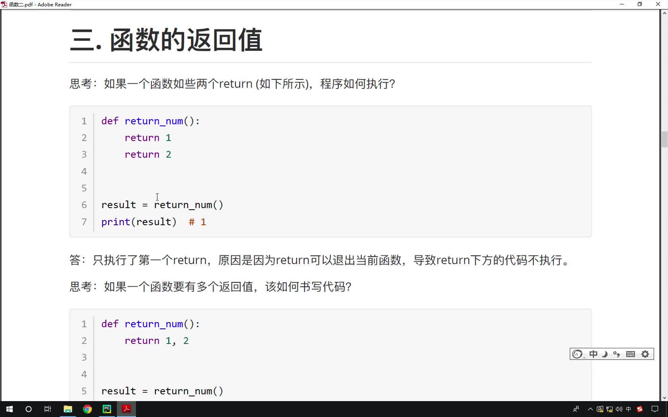The height and width of the screenshot is (417, 668).
Task: Open the volume control in system tray
Action: 619,409
